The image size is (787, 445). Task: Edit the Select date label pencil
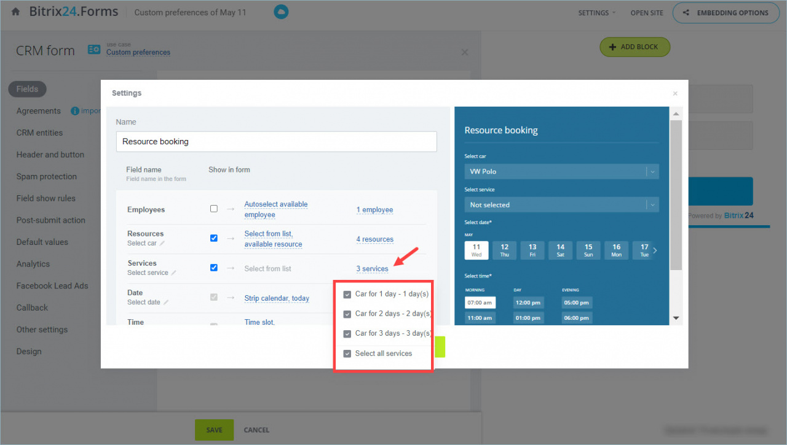click(x=166, y=303)
